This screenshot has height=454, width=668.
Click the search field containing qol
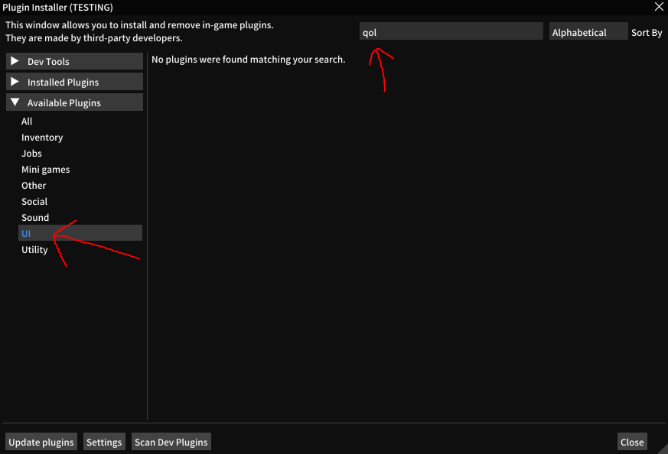(451, 31)
